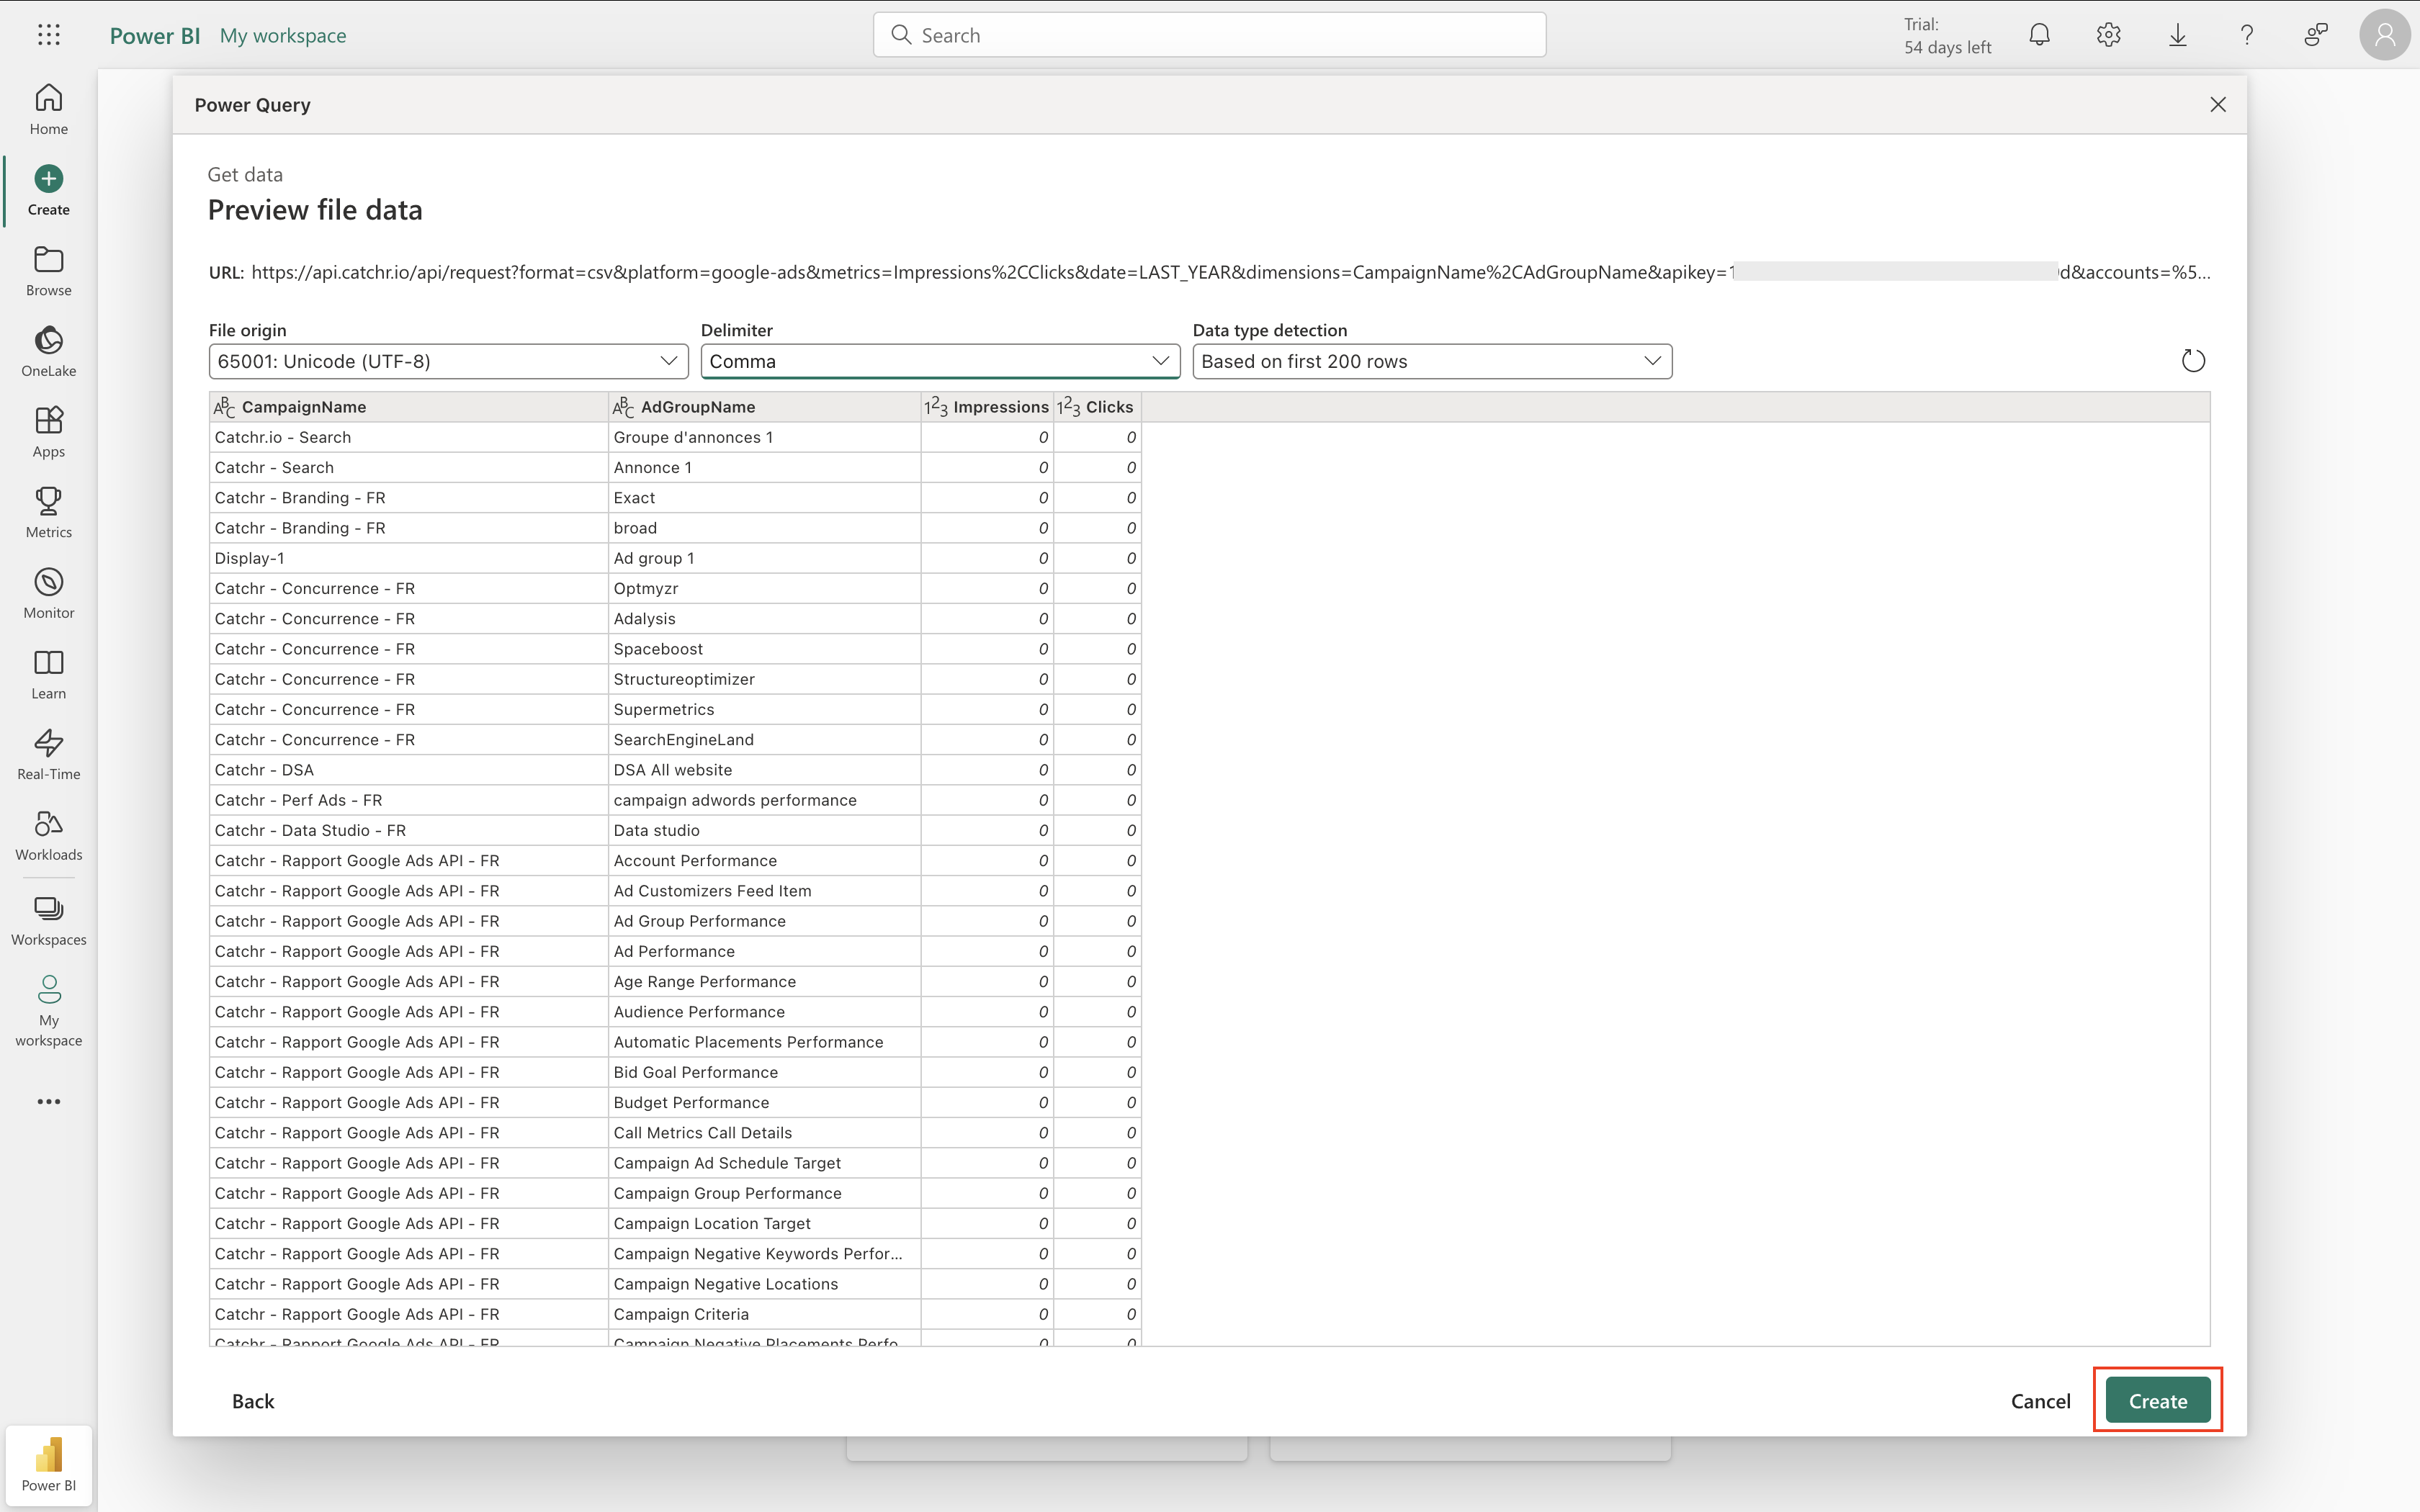Close the Power Query dialog

pos(2217,105)
